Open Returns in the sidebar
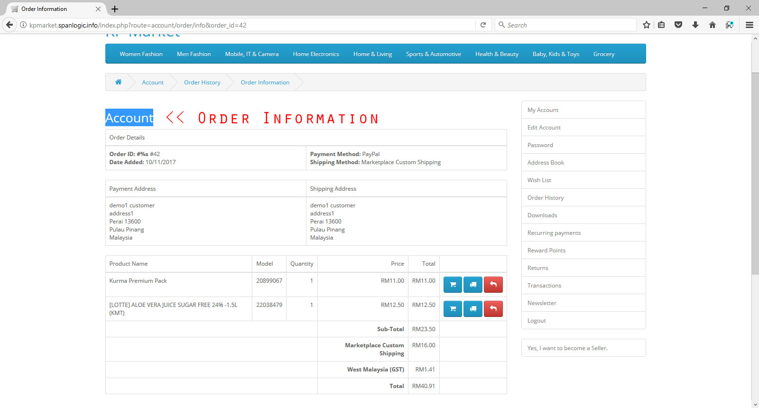 coord(583,268)
